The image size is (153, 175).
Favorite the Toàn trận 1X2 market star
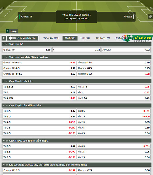[x=7, y=44]
